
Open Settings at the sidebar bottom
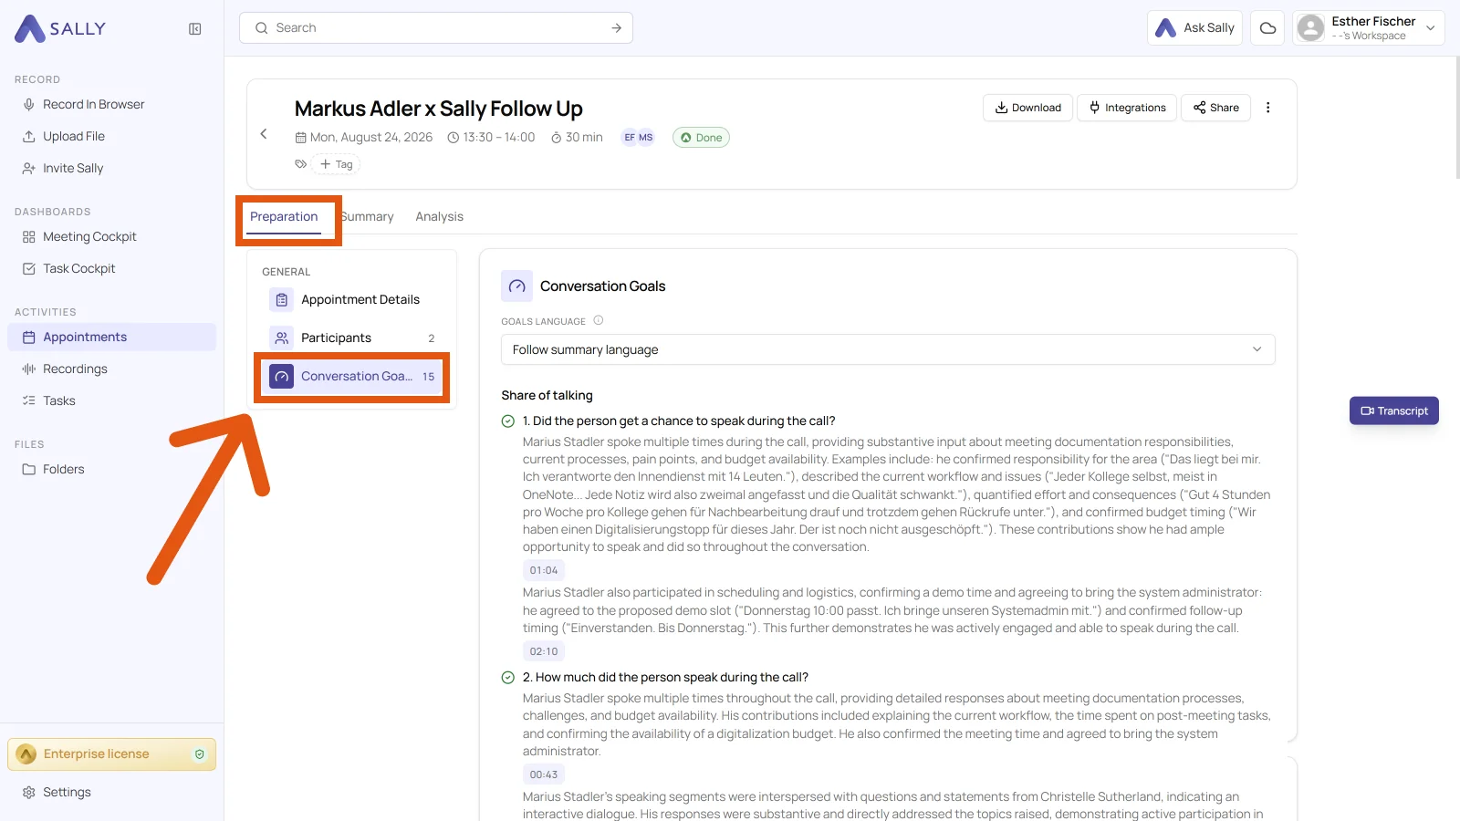click(112, 793)
